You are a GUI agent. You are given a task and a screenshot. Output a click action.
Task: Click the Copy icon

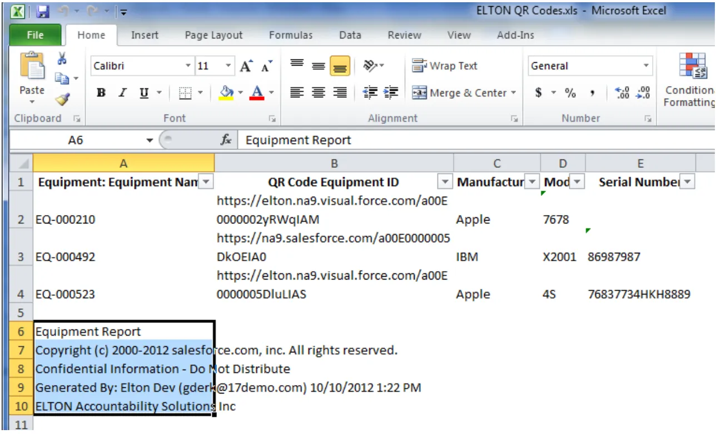coord(62,79)
